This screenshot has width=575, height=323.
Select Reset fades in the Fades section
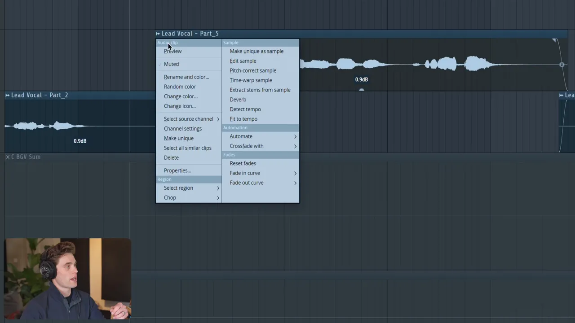point(243,163)
